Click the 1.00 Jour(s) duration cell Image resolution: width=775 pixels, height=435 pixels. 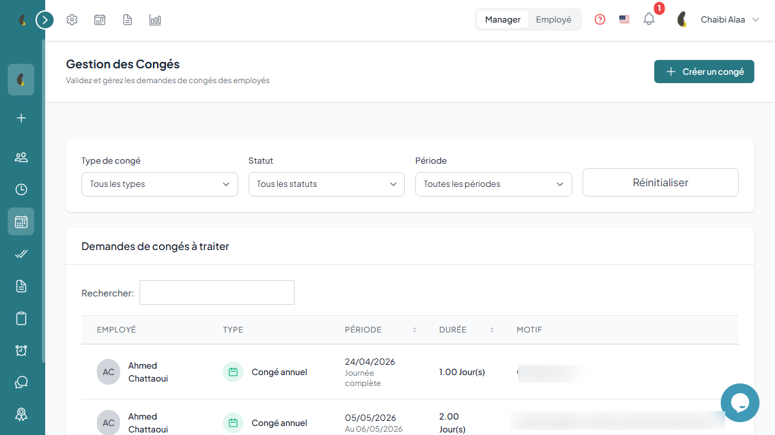[x=462, y=372]
